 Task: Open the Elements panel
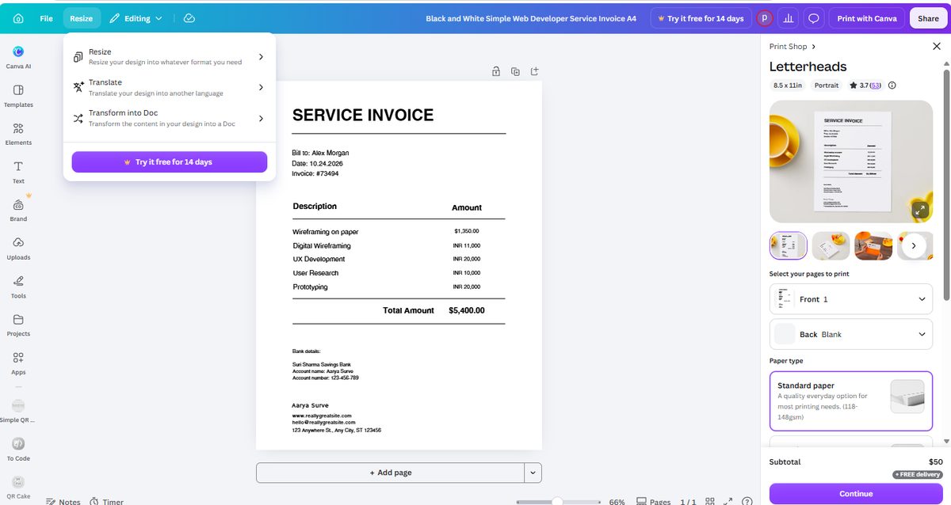click(18, 134)
